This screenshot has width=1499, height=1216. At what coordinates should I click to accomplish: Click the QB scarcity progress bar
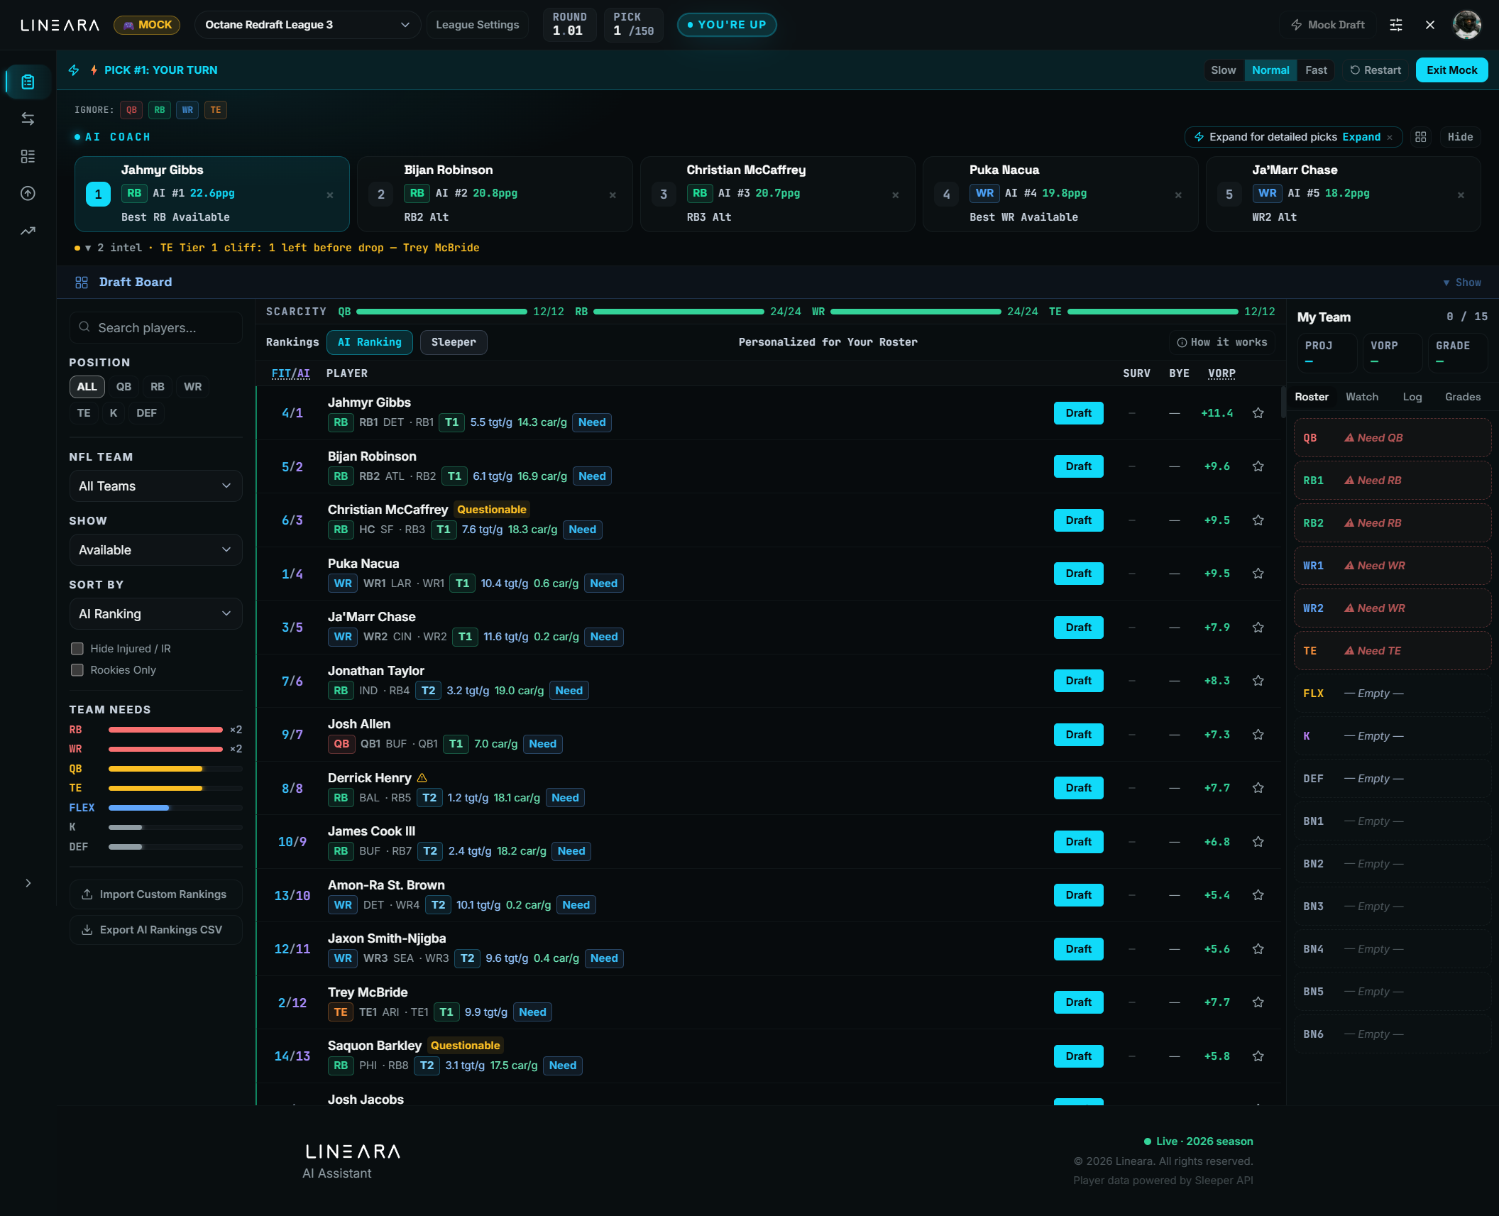[441, 312]
